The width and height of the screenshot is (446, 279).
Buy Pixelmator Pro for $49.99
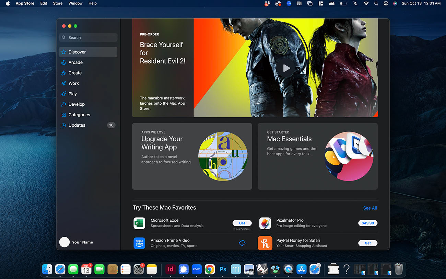[367, 223]
